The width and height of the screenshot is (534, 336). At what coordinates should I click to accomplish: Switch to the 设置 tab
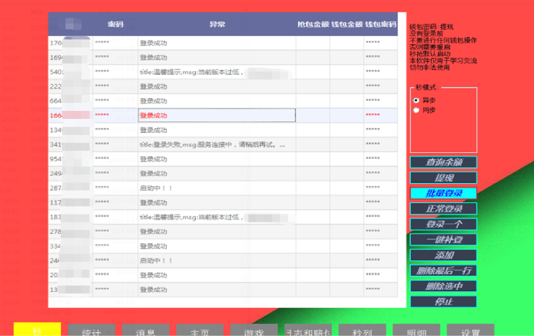pos(471,331)
